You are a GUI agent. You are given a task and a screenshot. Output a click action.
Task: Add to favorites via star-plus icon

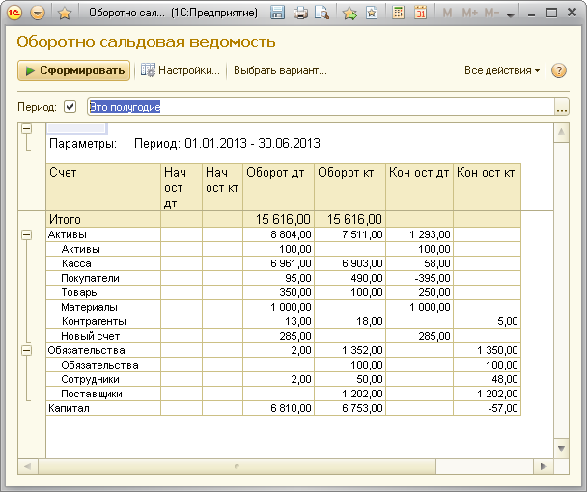[x=349, y=14]
